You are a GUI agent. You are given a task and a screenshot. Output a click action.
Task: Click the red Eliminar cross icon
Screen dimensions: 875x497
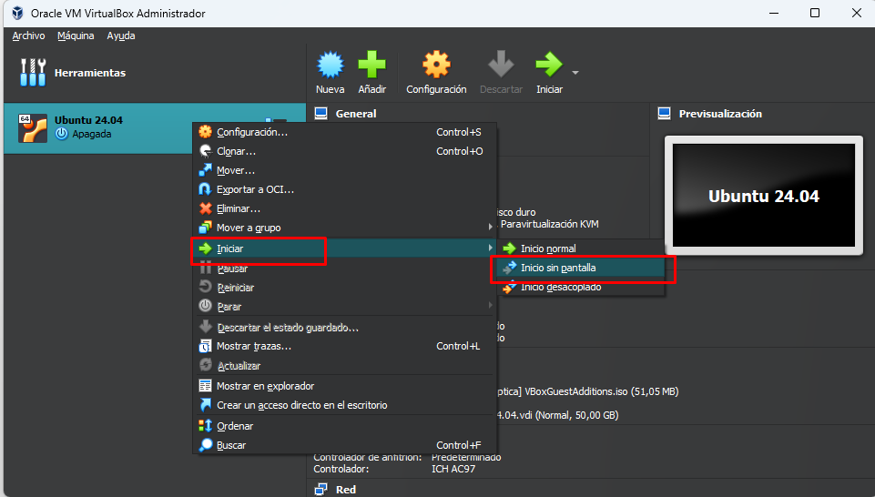(x=206, y=208)
